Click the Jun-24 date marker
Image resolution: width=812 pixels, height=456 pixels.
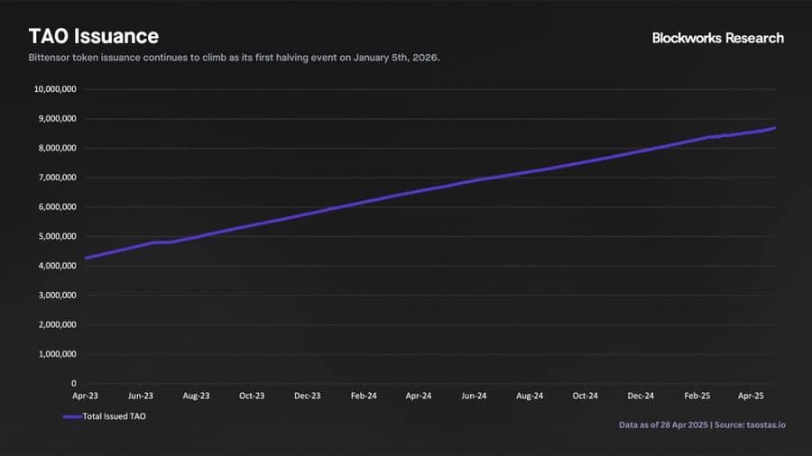pos(474,396)
